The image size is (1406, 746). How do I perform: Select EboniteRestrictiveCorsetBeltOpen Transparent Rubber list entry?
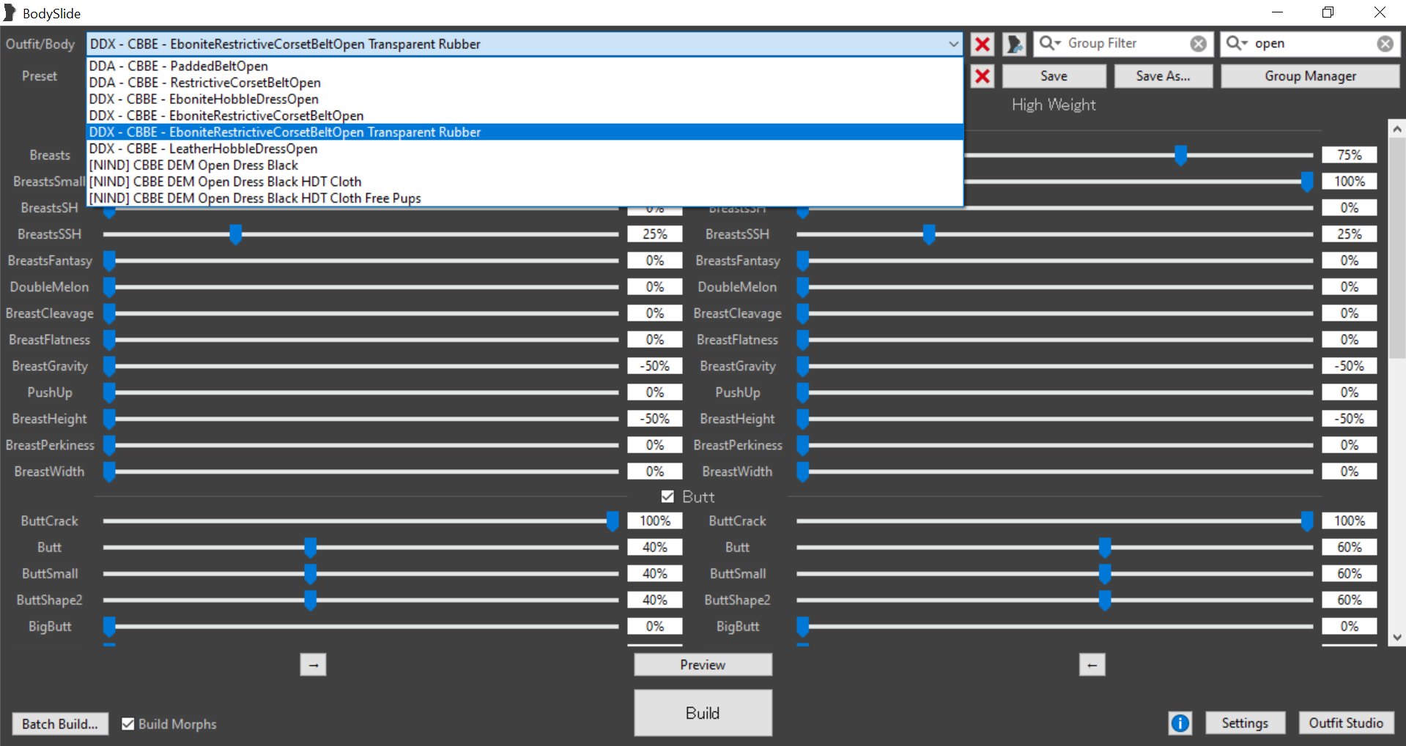coord(525,132)
